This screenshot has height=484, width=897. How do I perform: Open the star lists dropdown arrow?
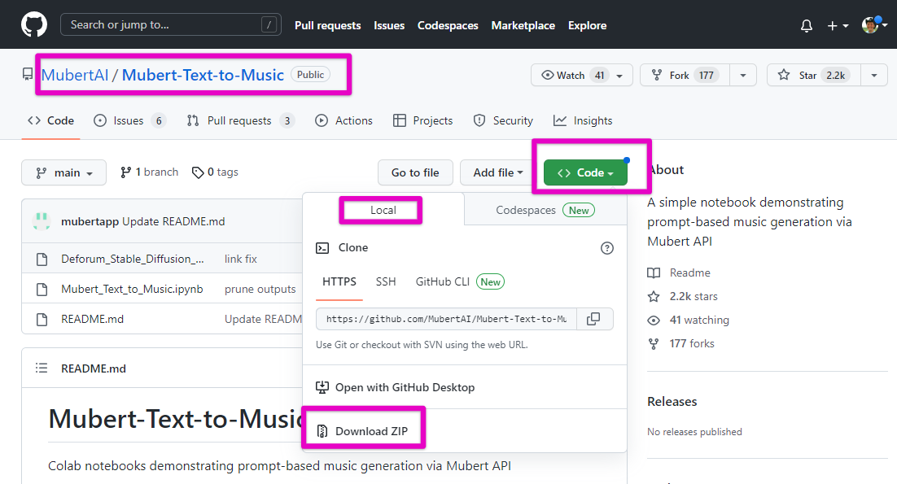coord(873,76)
